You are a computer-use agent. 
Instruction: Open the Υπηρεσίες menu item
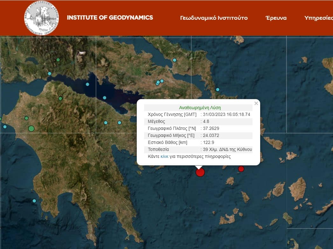tap(319, 18)
